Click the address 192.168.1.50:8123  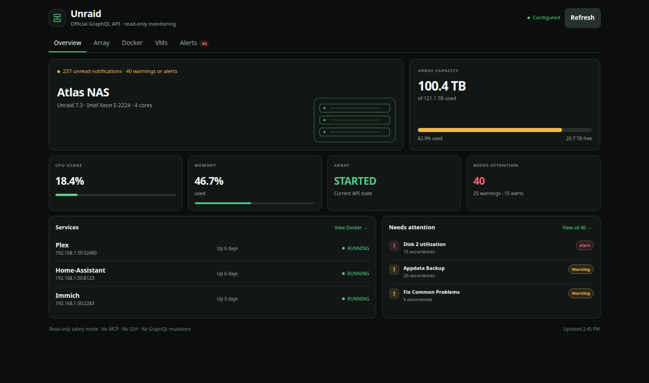tap(75, 278)
